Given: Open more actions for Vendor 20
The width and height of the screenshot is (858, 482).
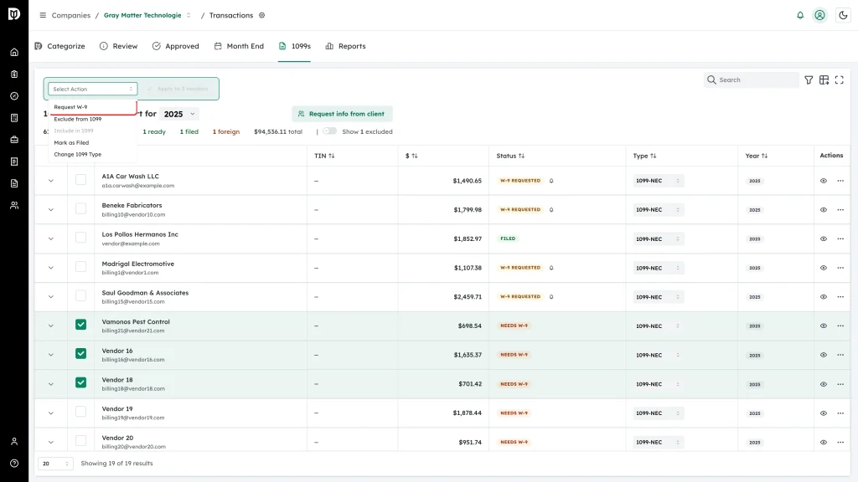Looking at the screenshot, I should point(840,442).
